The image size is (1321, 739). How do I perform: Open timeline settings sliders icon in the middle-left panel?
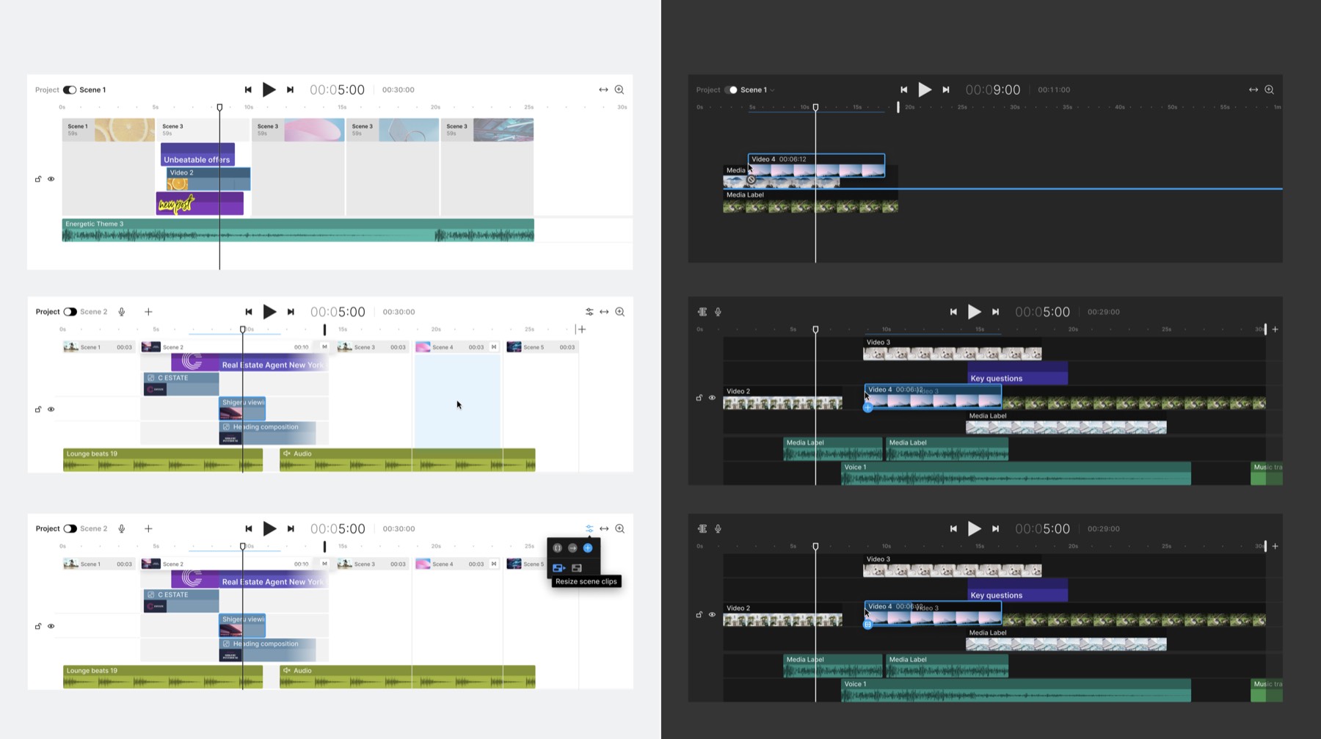589,312
